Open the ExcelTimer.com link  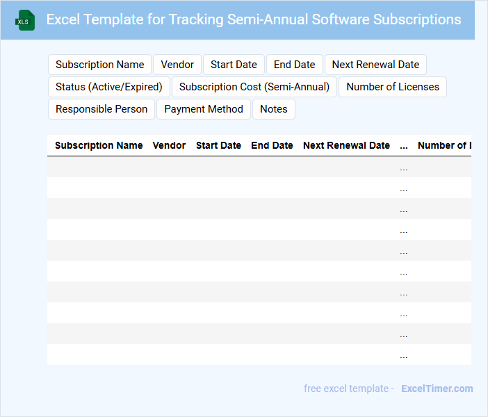click(x=437, y=389)
